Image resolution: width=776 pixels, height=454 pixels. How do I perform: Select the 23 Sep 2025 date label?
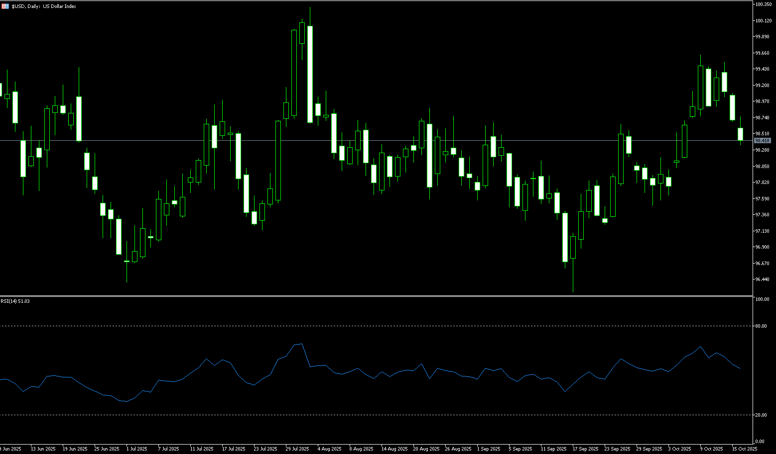[x=617, y=449]
